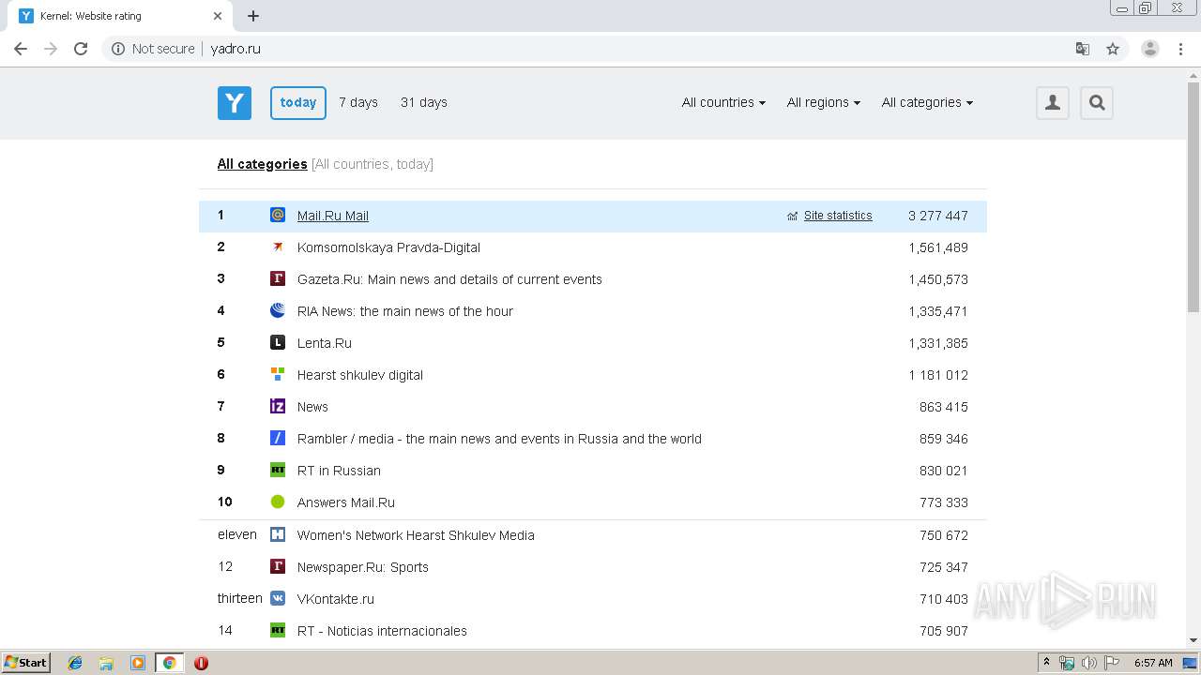Click the visitor count 773 333
Viewport: 1201px width, 675px height.
(x=944, y=502)
